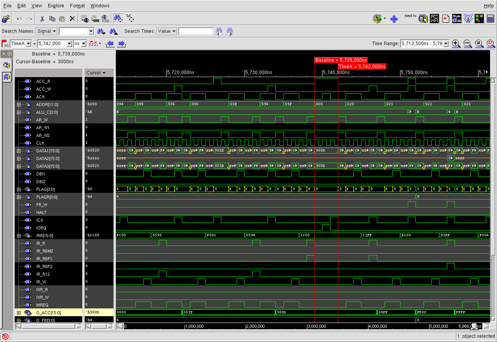Open the calculator icon

coord(490,19)
